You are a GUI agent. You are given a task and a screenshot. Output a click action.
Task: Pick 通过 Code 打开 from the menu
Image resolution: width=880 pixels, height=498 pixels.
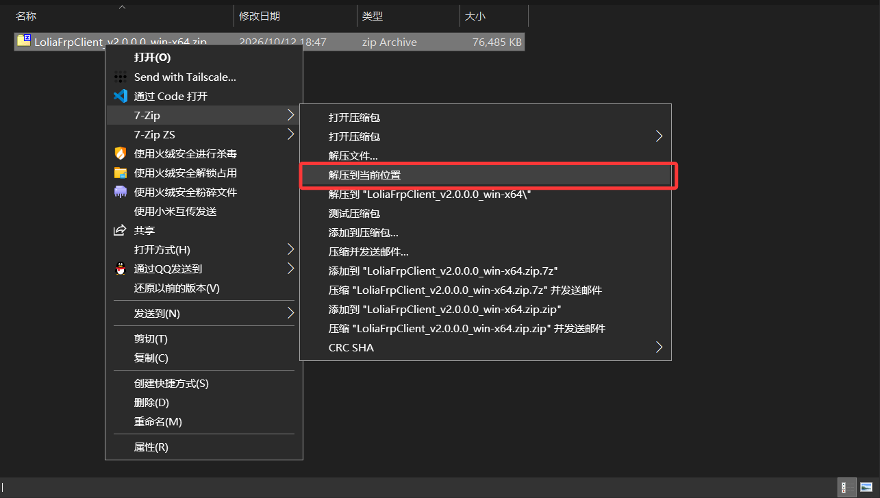[x=204, y=96]
